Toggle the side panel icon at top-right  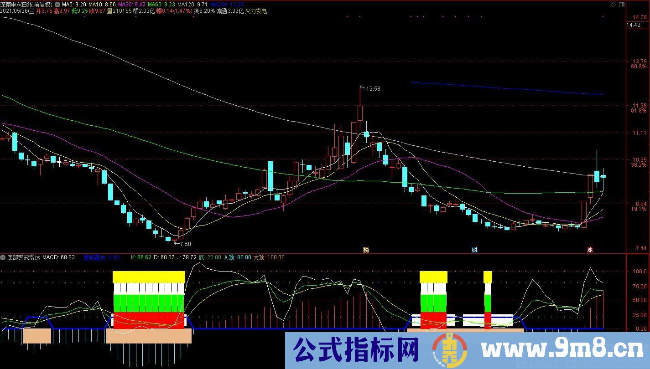(x=621, y=5)
